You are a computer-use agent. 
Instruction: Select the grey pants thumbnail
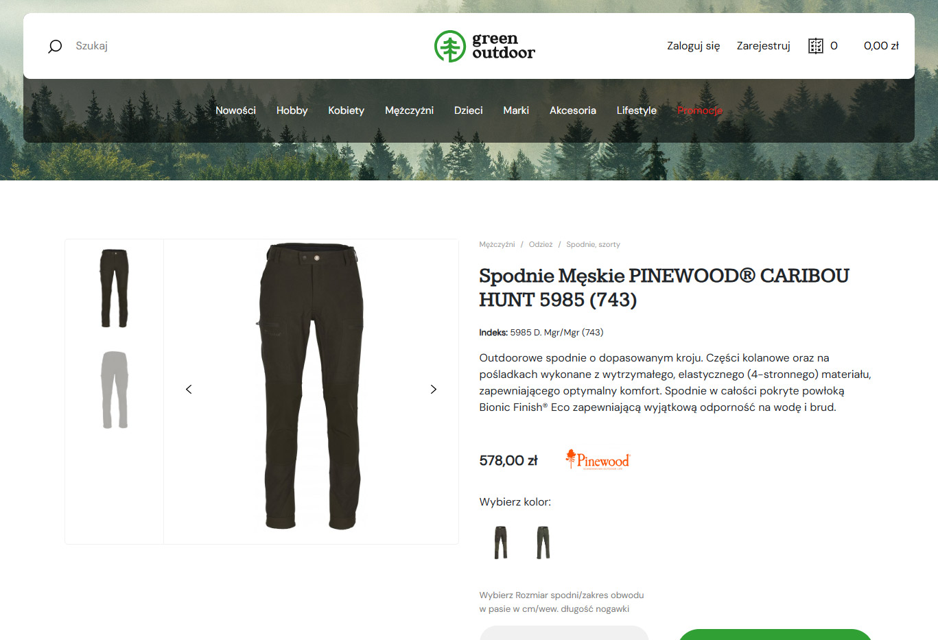point(115,390)
